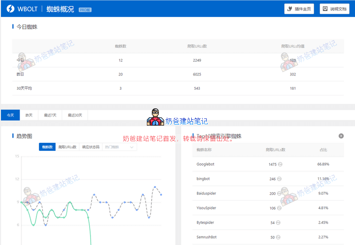The image size is (355, 245).
Task: Click the 插件主页 button
Action: 300,9
